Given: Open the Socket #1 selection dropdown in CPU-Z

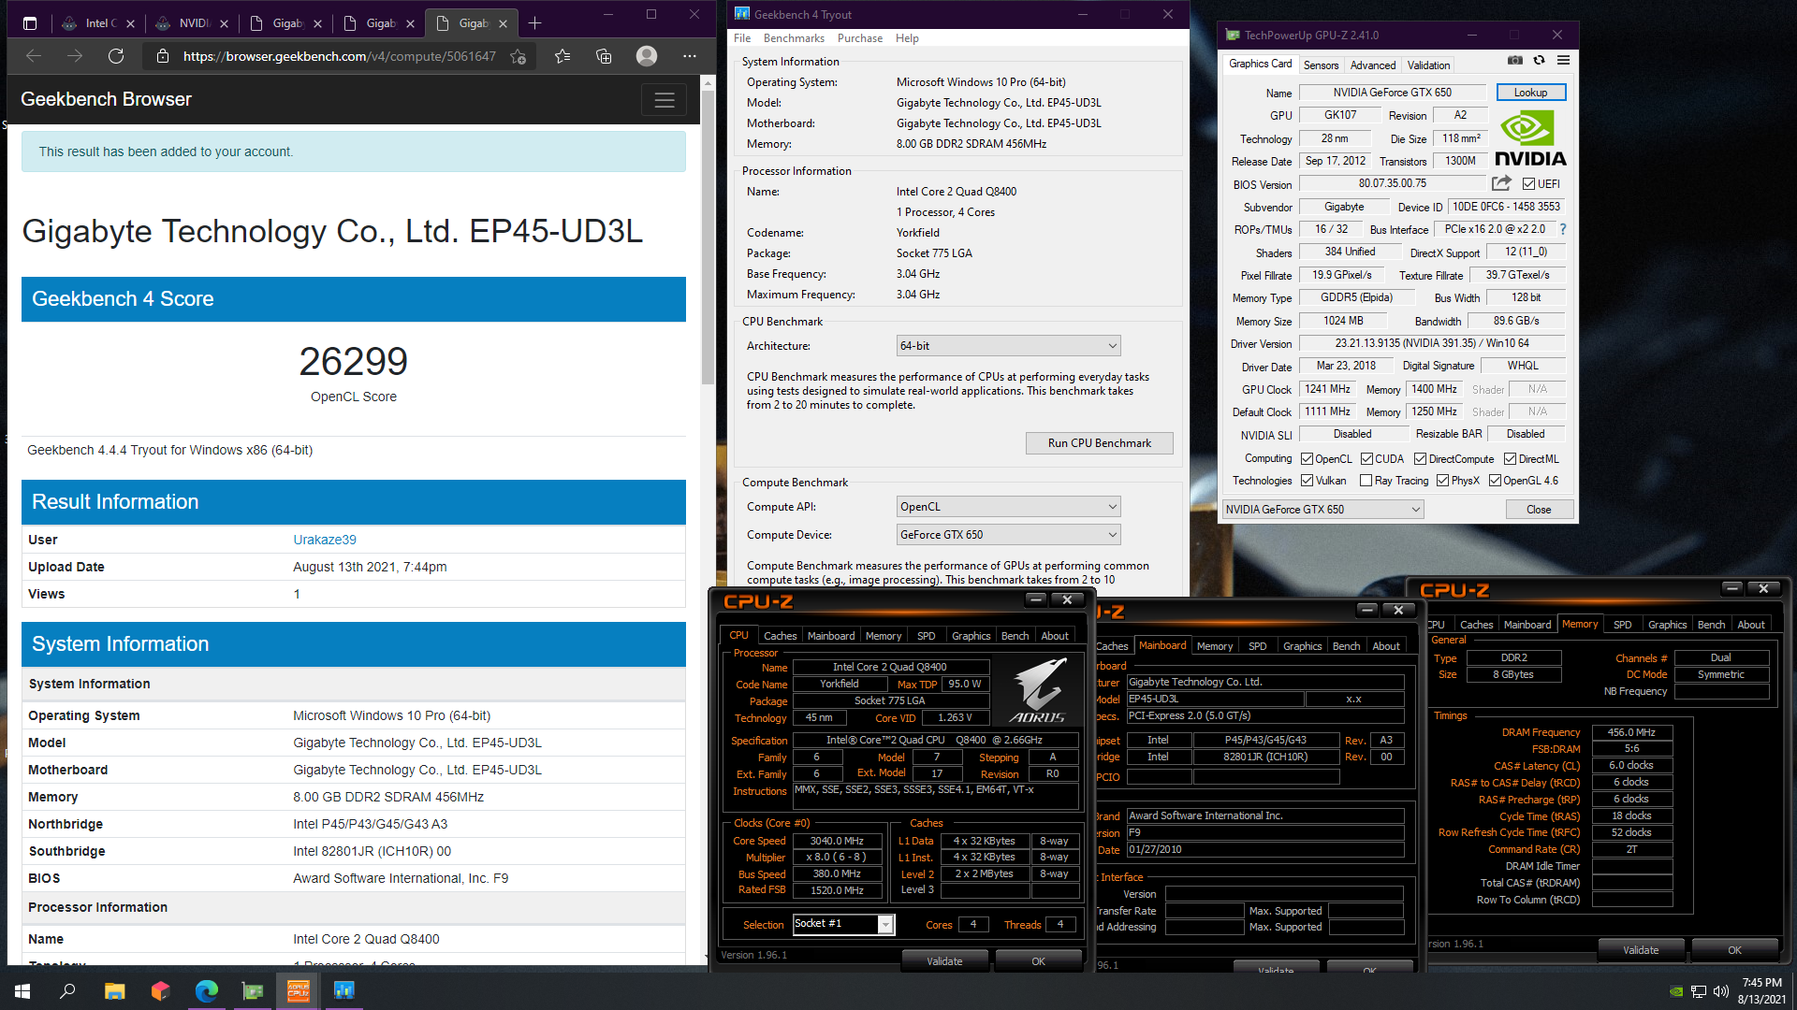Looking at the screenshot, I should pos(843,924).
